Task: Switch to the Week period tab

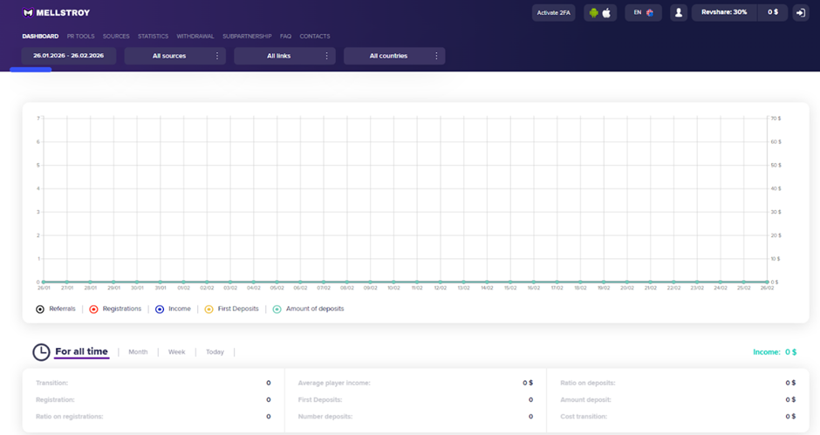Action: click(176, 352)
